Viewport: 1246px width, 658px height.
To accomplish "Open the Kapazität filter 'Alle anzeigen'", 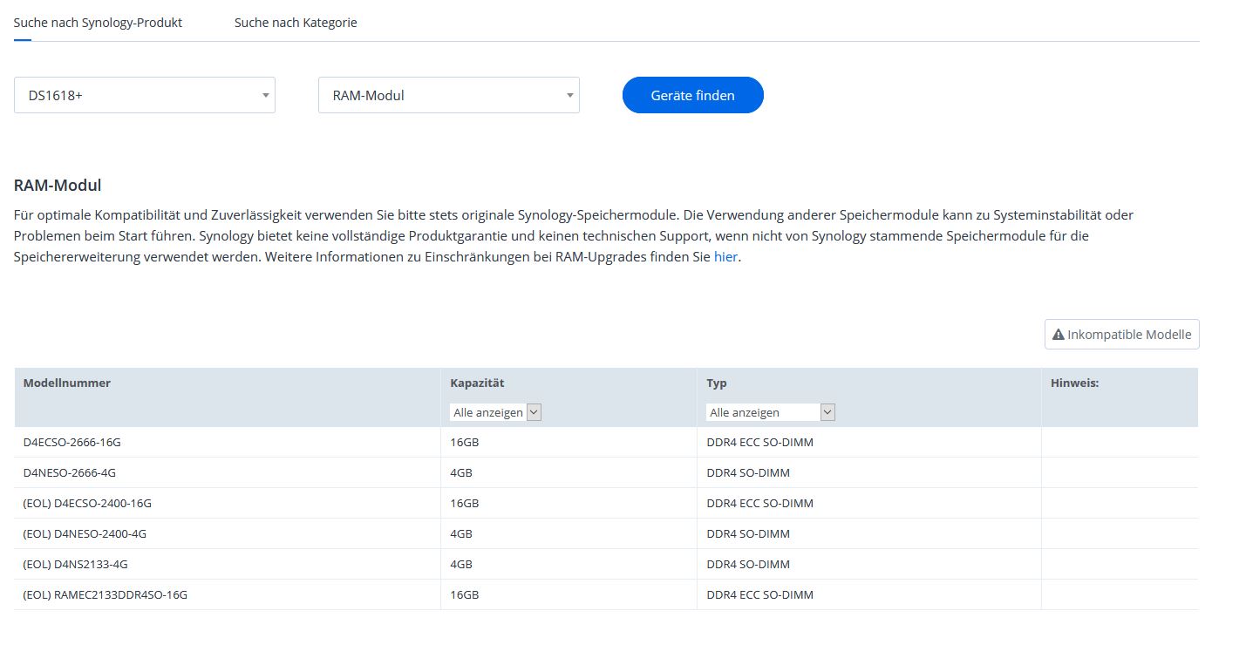I will coord(495,412).
